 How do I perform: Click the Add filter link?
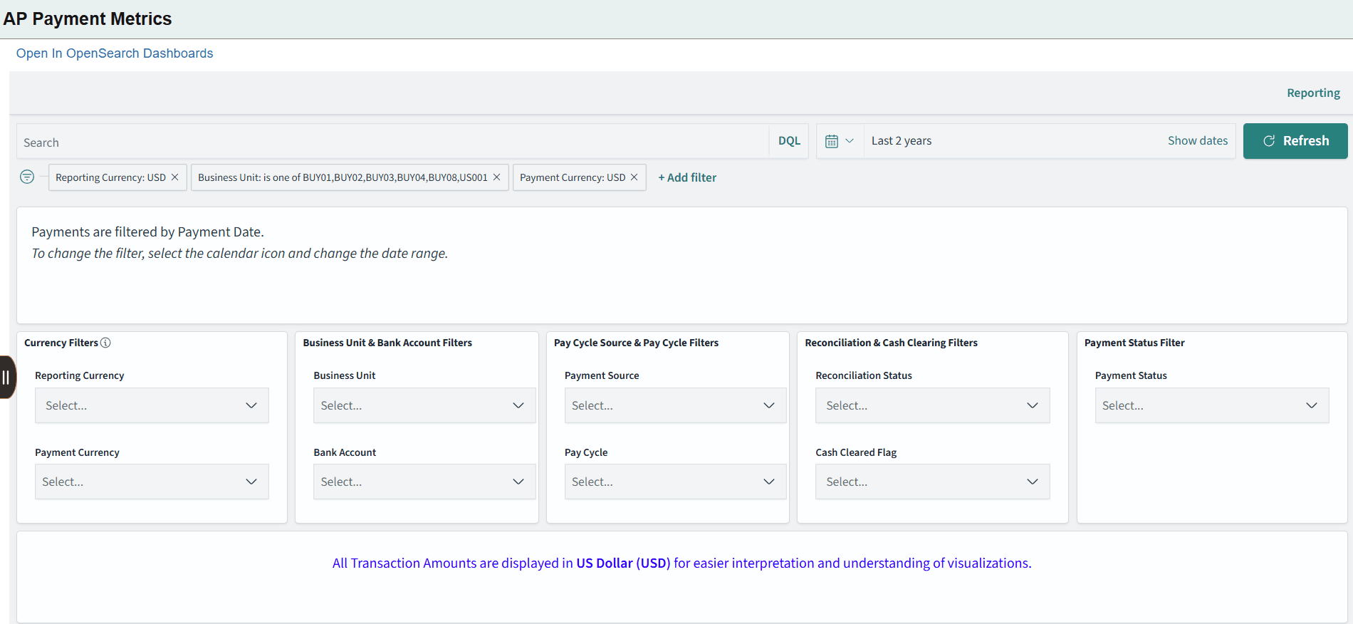[687, 177]
